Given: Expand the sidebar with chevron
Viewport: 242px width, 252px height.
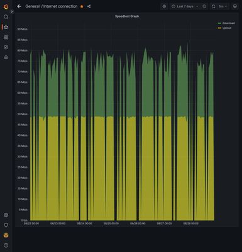Looking at the screenshot, I should click(12, 12).
